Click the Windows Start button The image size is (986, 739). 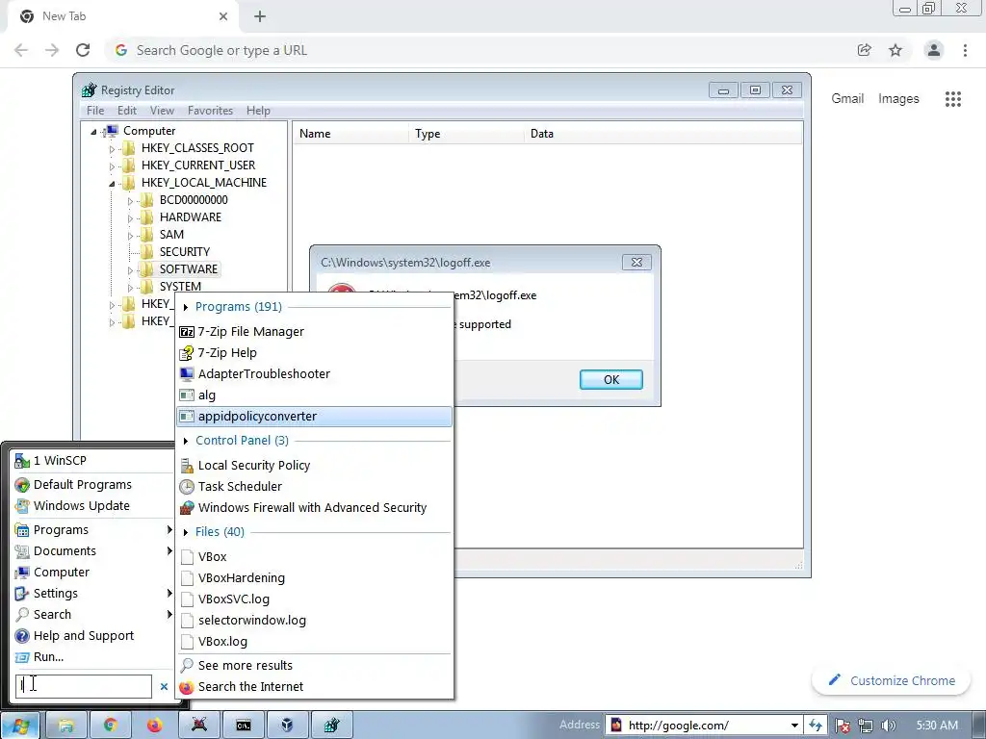click(19, 726)
